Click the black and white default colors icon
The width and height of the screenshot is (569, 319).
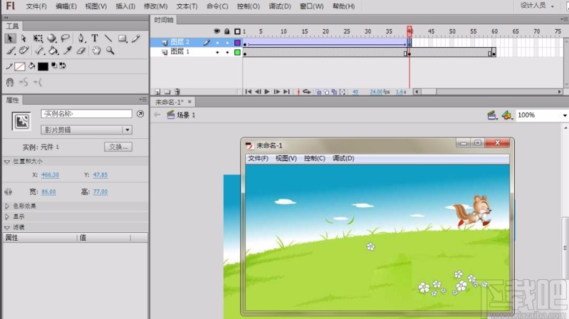pyautogui.click(x=54, y=66)
